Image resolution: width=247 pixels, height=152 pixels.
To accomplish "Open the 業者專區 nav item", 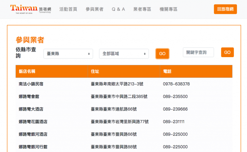I will 142,9.
